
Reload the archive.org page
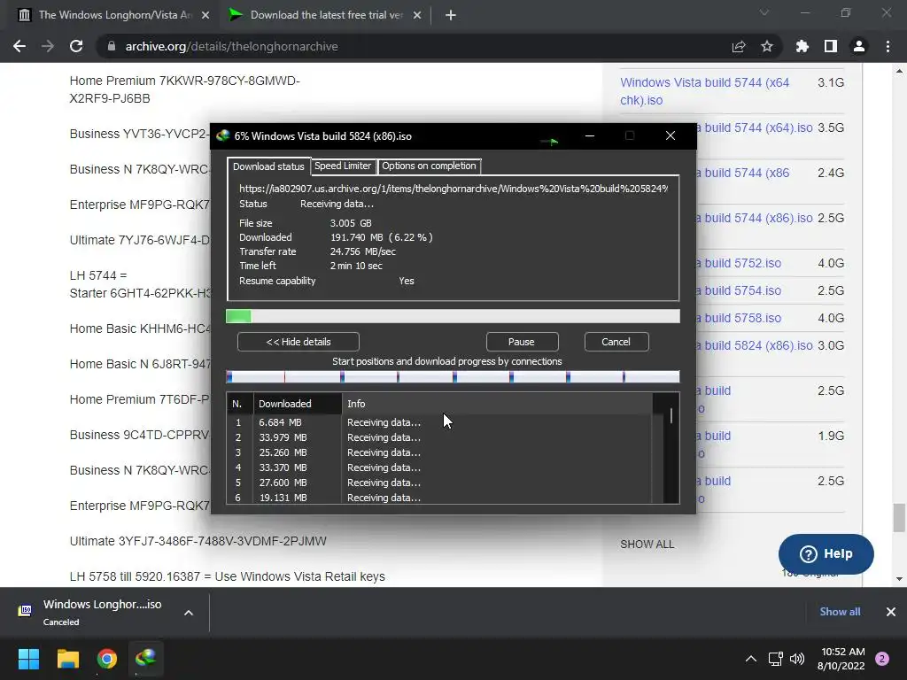coord(76,46)
